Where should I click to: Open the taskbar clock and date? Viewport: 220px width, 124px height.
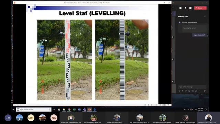(200, 110)
